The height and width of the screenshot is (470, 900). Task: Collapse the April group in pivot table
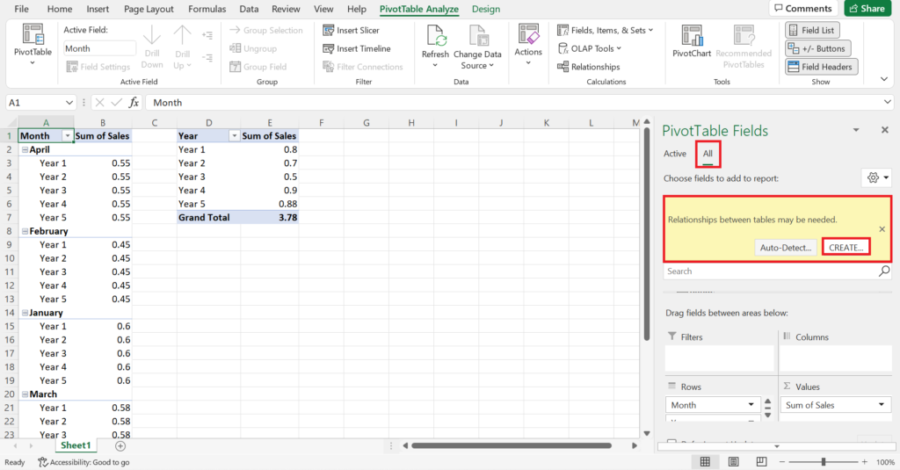click(25, 150)
